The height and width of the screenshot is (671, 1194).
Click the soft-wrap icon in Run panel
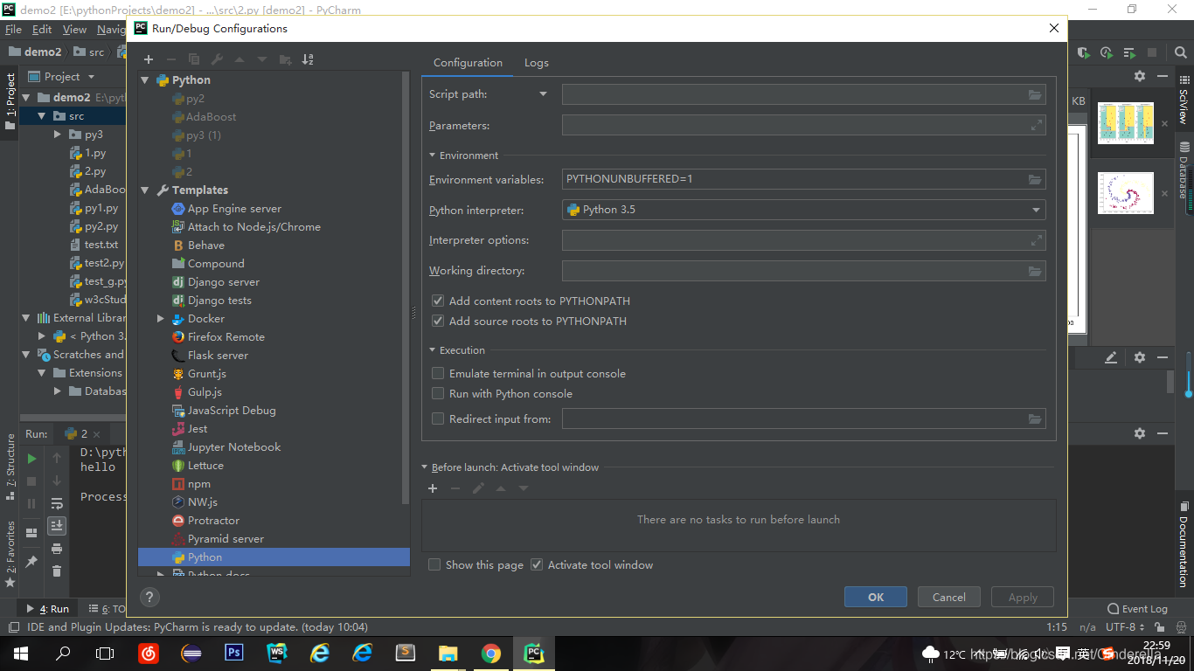(57, 503)
